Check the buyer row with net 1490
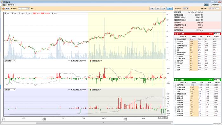This screenshot has height=125, width=222. pos(176,43)
